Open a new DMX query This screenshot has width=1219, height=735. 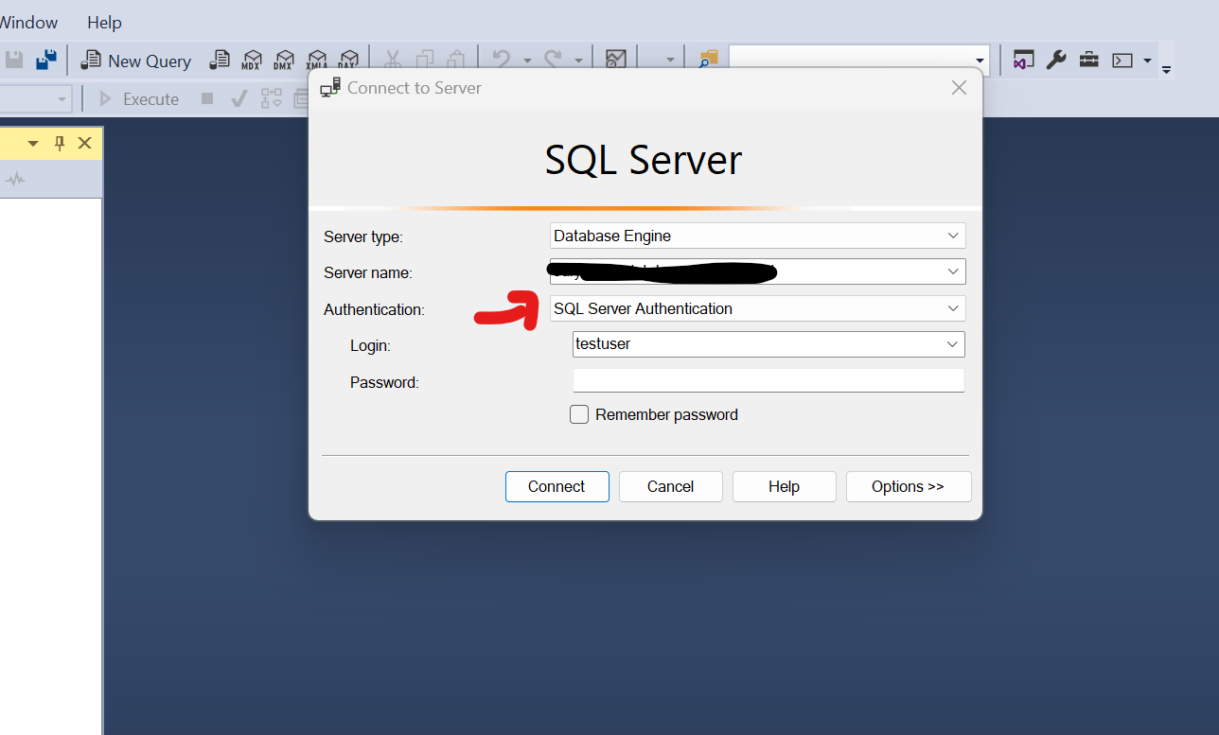pos(284,61)
